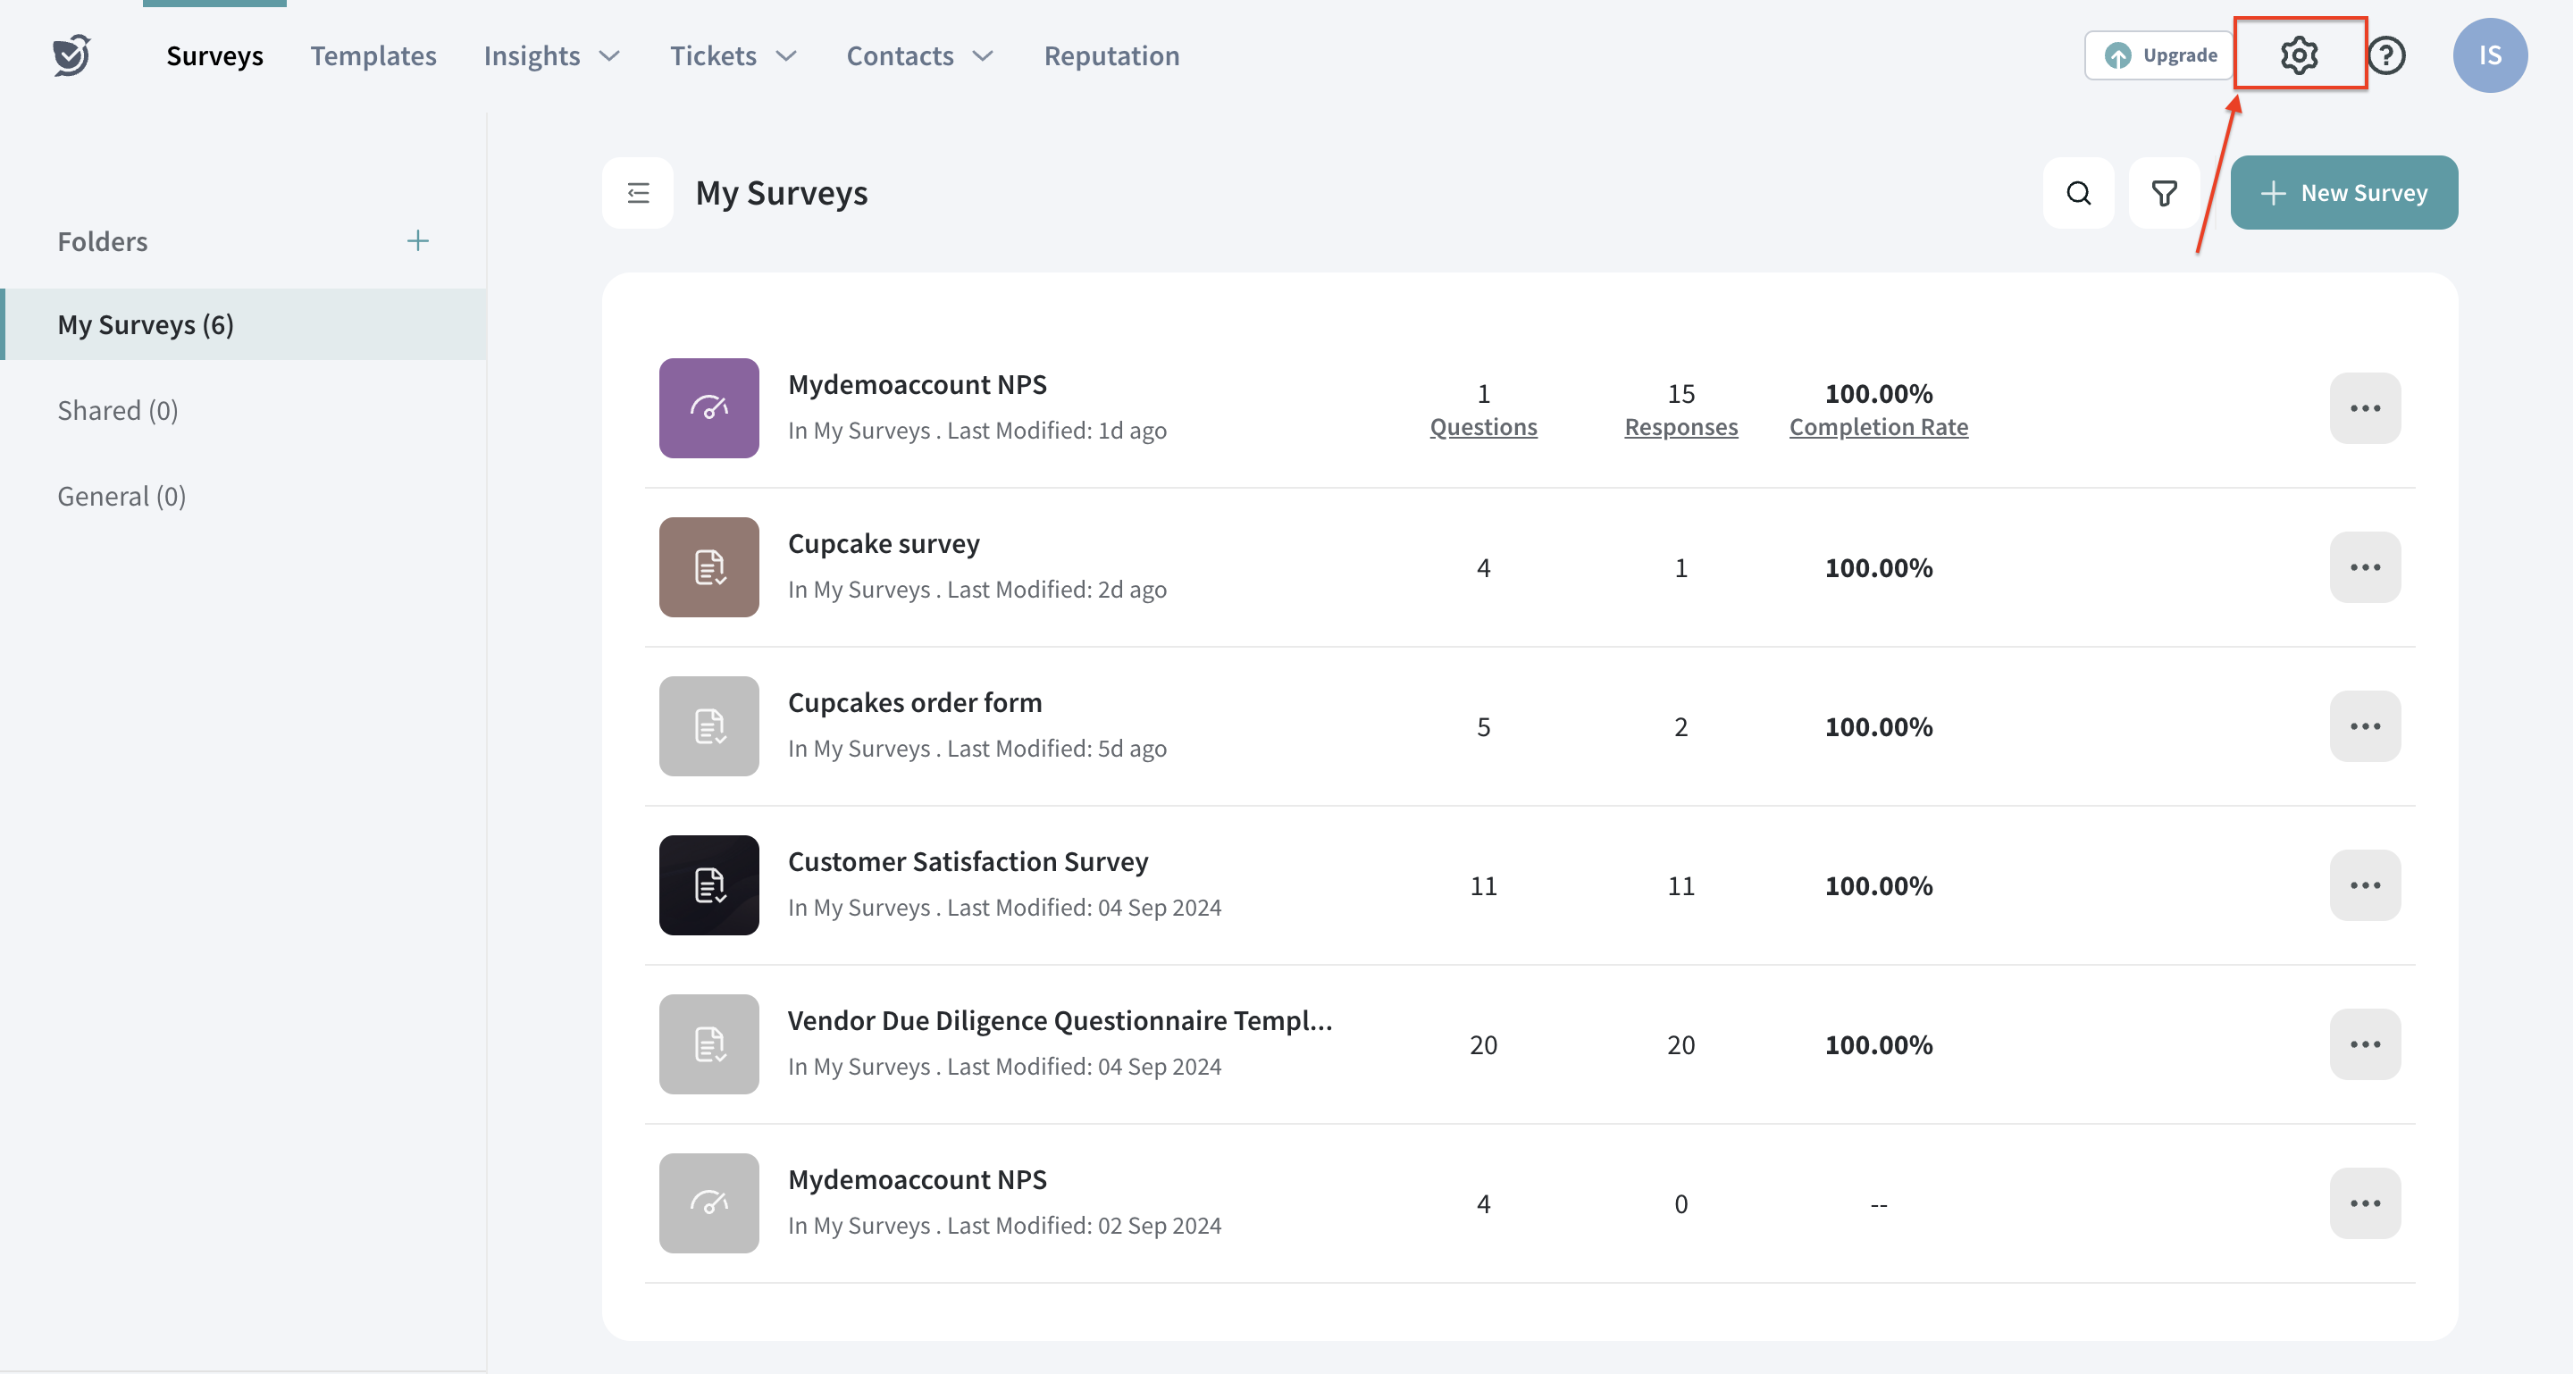Image resolution: width=2573 pixels, height=1374 pixels.
Task: Expand the Contacts dropdown menu
Action: 919,56
